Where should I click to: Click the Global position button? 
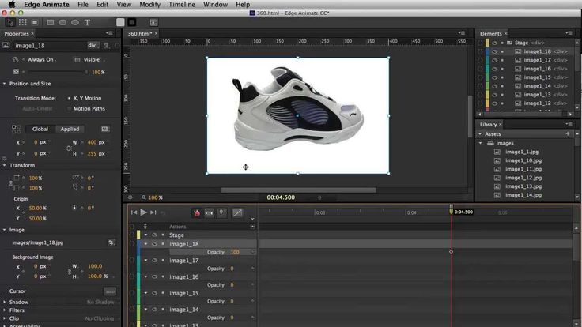(x=40, y=129)
